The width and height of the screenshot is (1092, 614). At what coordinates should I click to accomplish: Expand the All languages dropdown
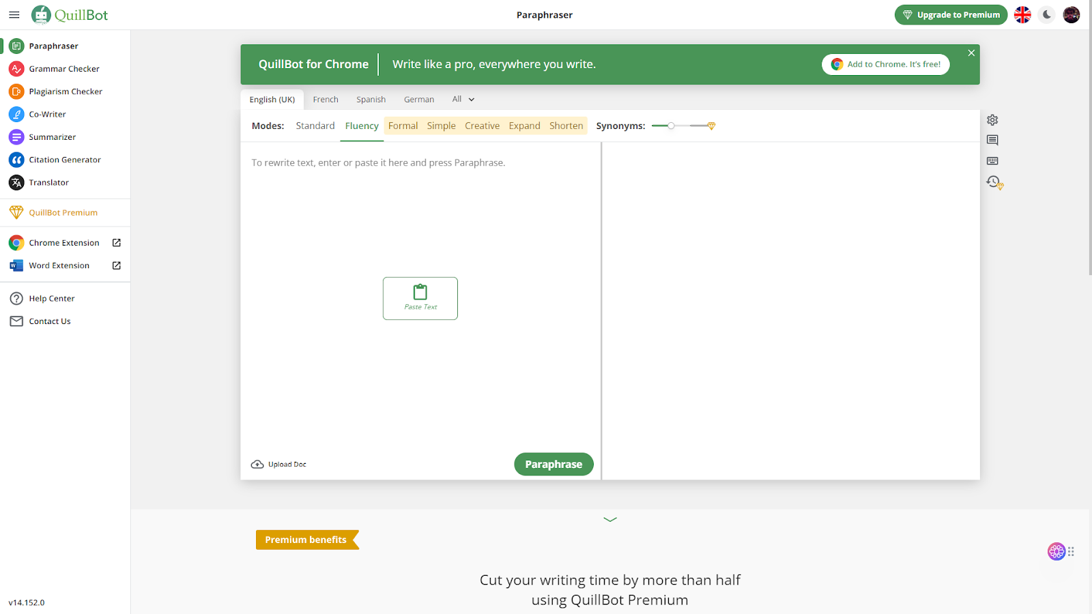pos(463,100)
